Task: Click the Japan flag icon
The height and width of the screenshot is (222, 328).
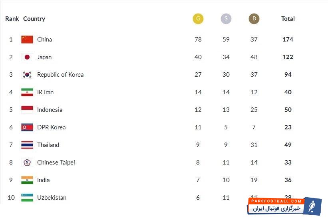Action: click(x=27, y=57)
